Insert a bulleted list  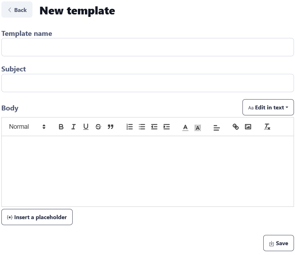[142, 127]
